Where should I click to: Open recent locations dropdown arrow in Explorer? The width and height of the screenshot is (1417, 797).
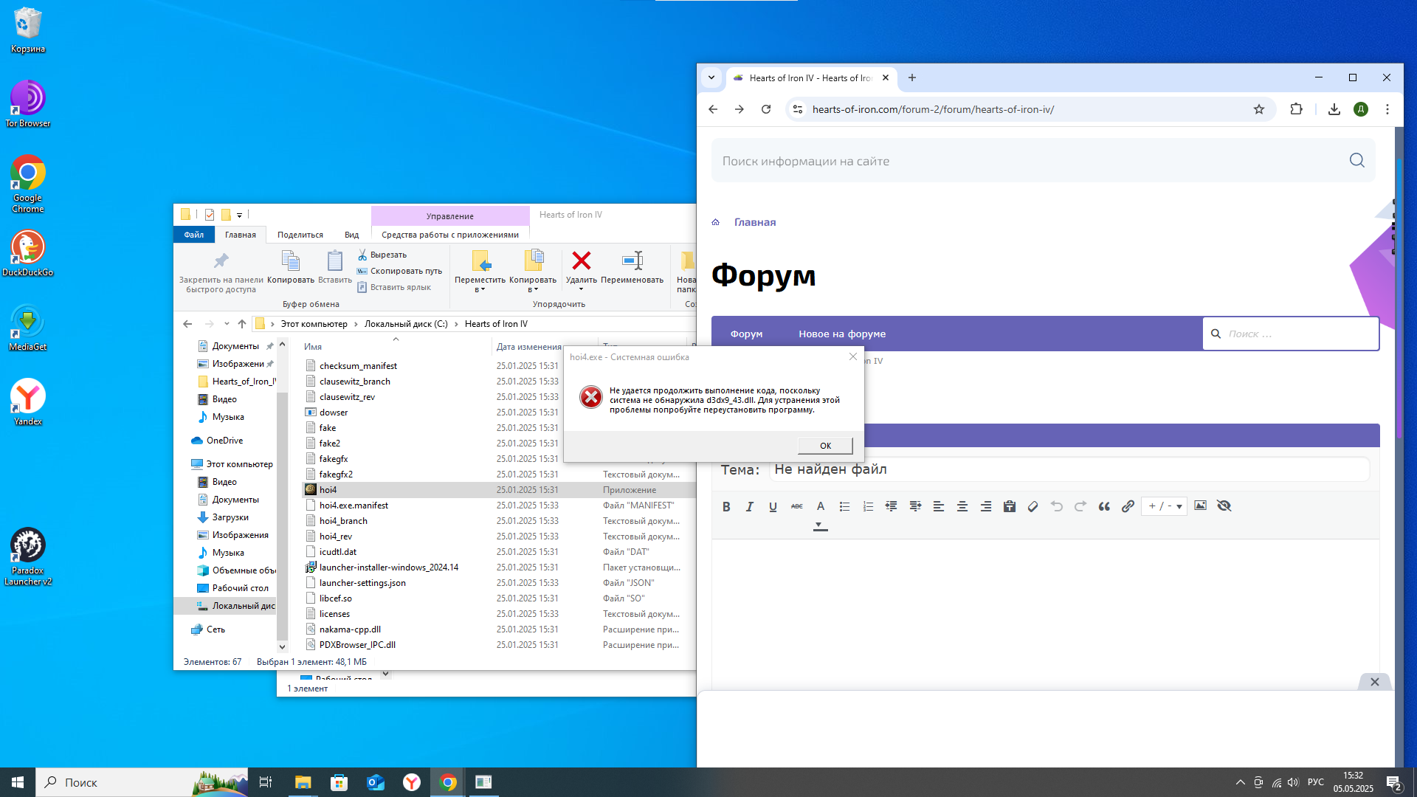[227, 324]
